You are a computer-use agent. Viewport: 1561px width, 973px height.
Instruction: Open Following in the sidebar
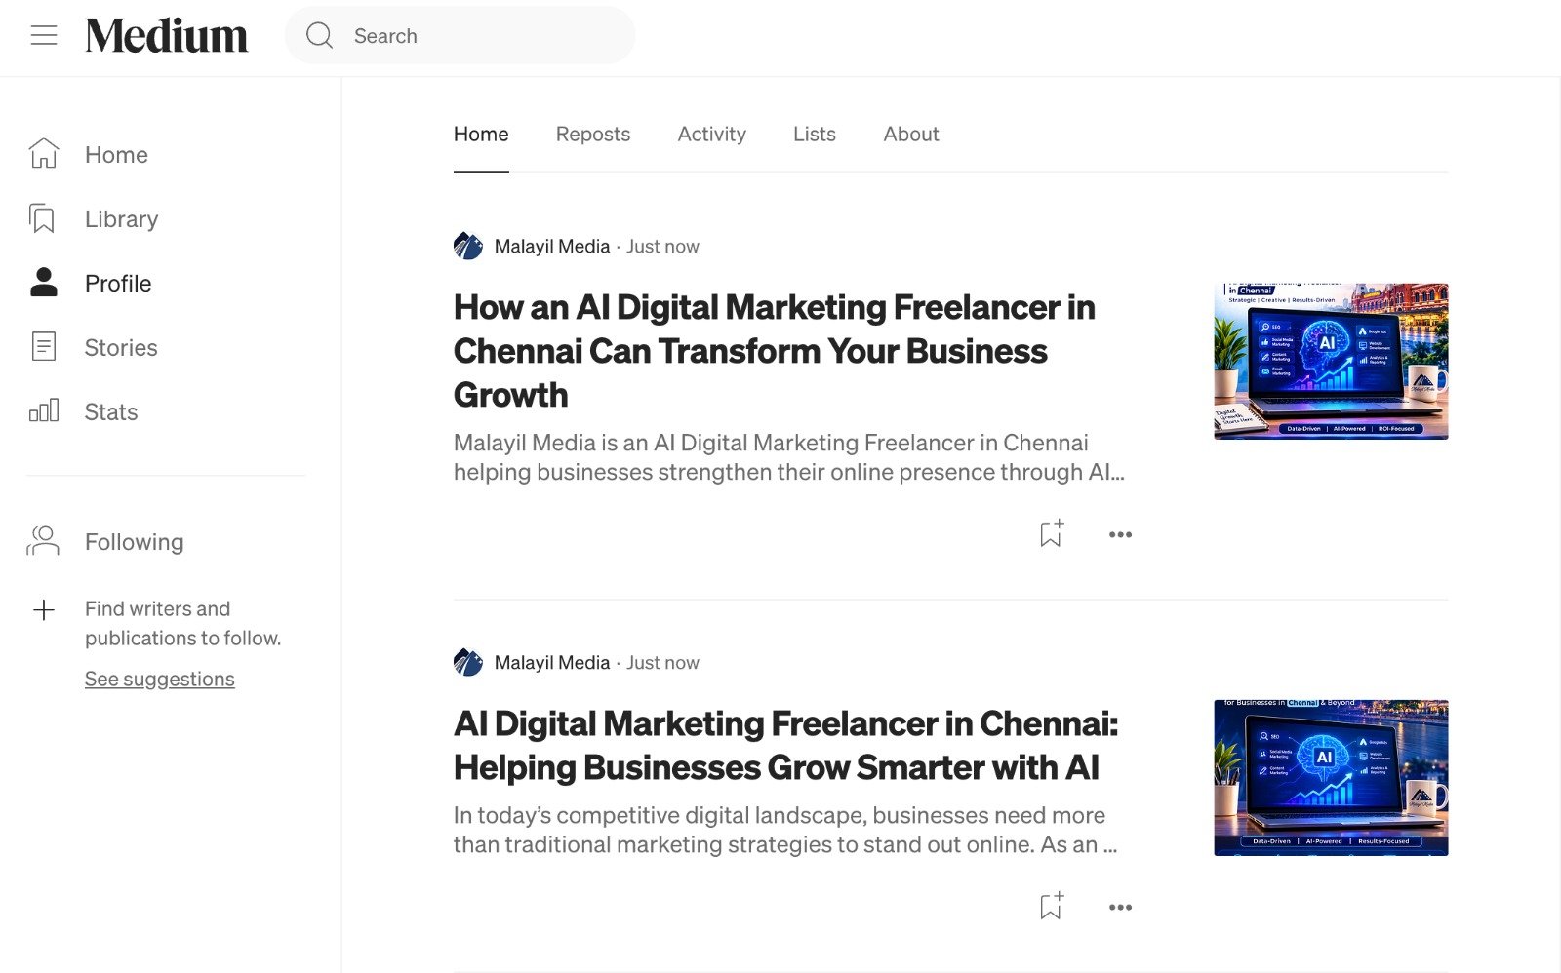click(134, 542)
